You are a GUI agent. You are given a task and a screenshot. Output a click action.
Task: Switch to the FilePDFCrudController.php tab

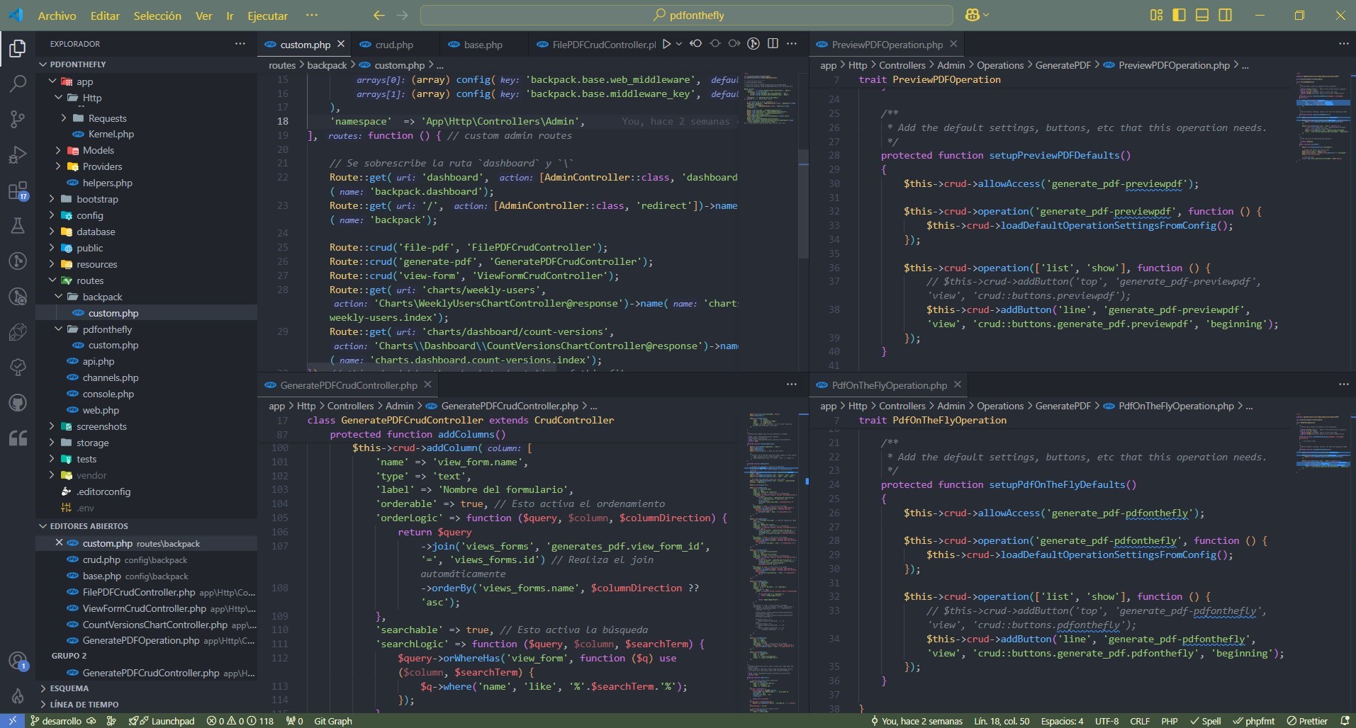[603, 45]
